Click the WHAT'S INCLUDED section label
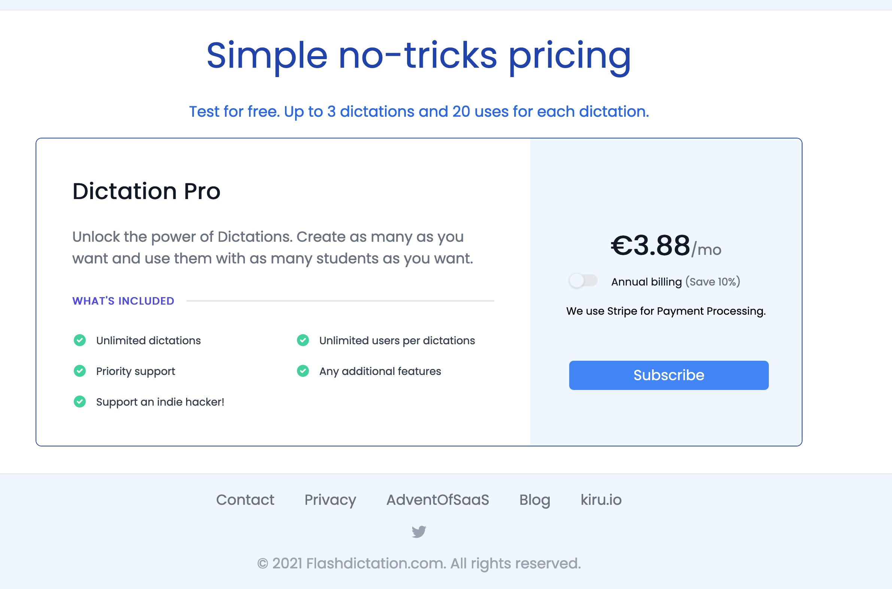This screenshot has height=589, width=892. (123, 300)
